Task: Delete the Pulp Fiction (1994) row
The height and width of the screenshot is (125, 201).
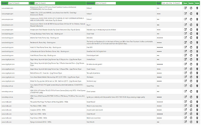Action: pos(197,118)
